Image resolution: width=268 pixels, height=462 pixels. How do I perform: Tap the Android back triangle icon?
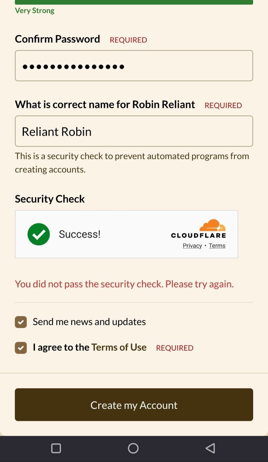click(210, 448)
